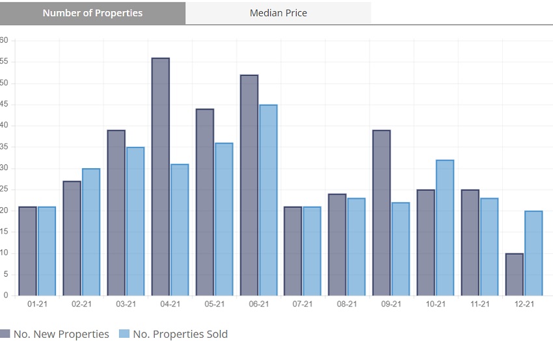The height and width of the screenshot is (341, 553).
Task: Click the 05-21 New Properties bar
Action: point(205,202)
